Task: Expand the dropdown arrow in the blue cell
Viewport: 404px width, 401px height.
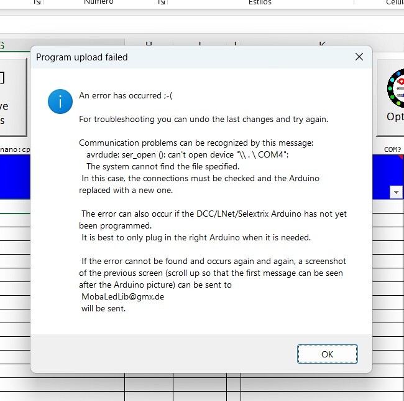Action: tap(396, 192)
